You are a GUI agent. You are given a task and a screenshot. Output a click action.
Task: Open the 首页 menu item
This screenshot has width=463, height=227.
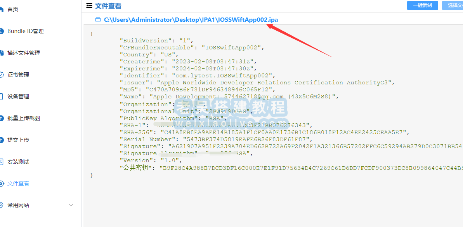click(13, 9)
